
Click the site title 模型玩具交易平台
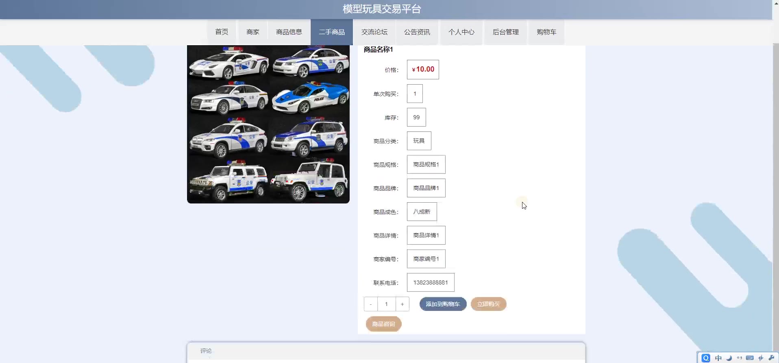[x=382, y=9]
